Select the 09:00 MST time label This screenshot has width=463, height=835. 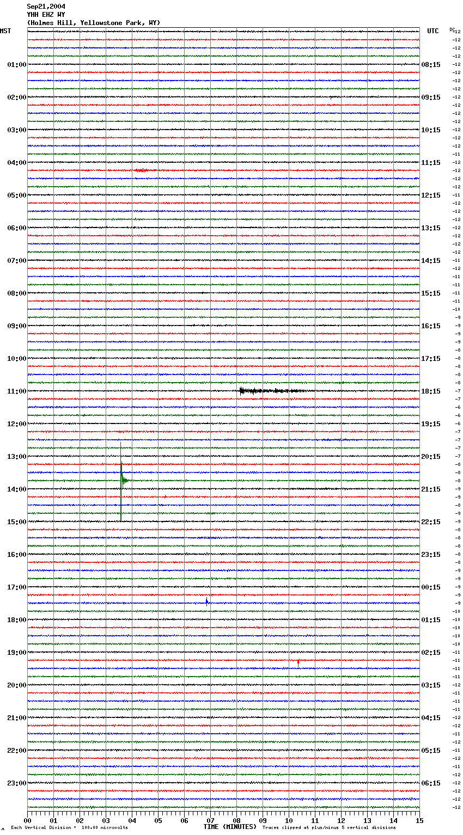[x=17, y=326]
